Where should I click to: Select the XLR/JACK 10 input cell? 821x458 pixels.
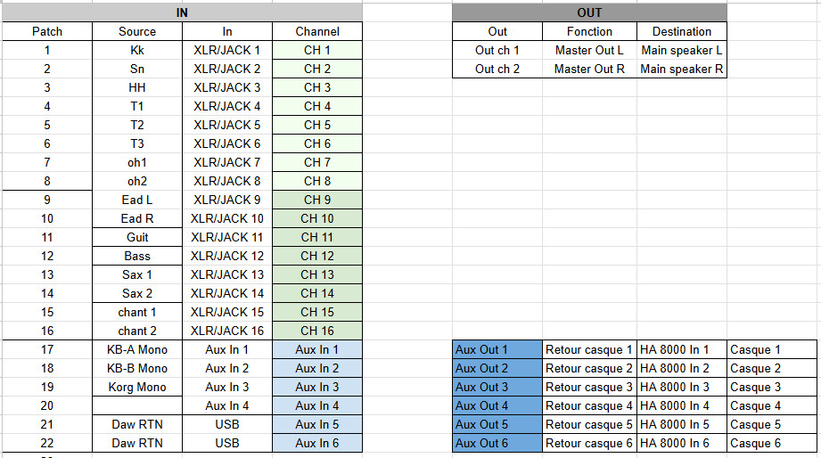pyautogui.click(x=227, y=218)
